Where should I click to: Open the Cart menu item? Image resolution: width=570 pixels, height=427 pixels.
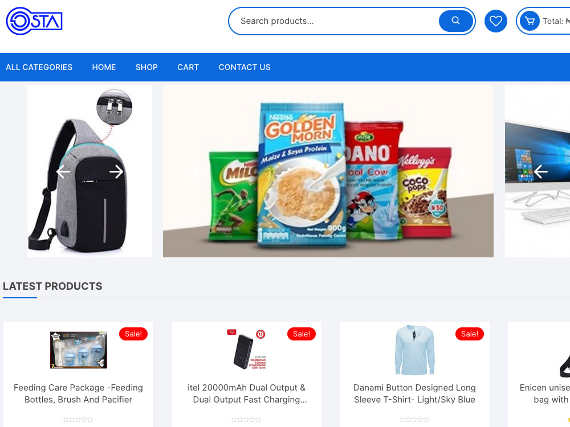[188, 67]
